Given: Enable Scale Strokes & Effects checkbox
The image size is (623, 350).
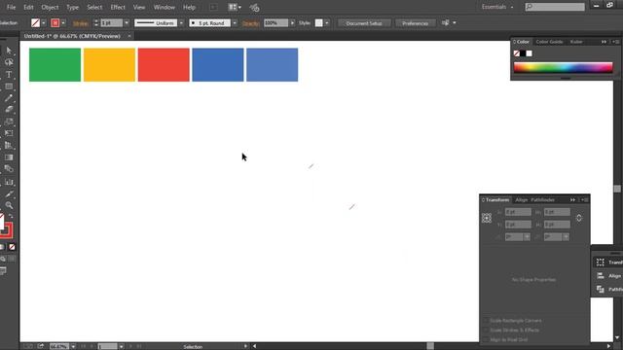Looking at the screenshot, I should coord(486,331).
